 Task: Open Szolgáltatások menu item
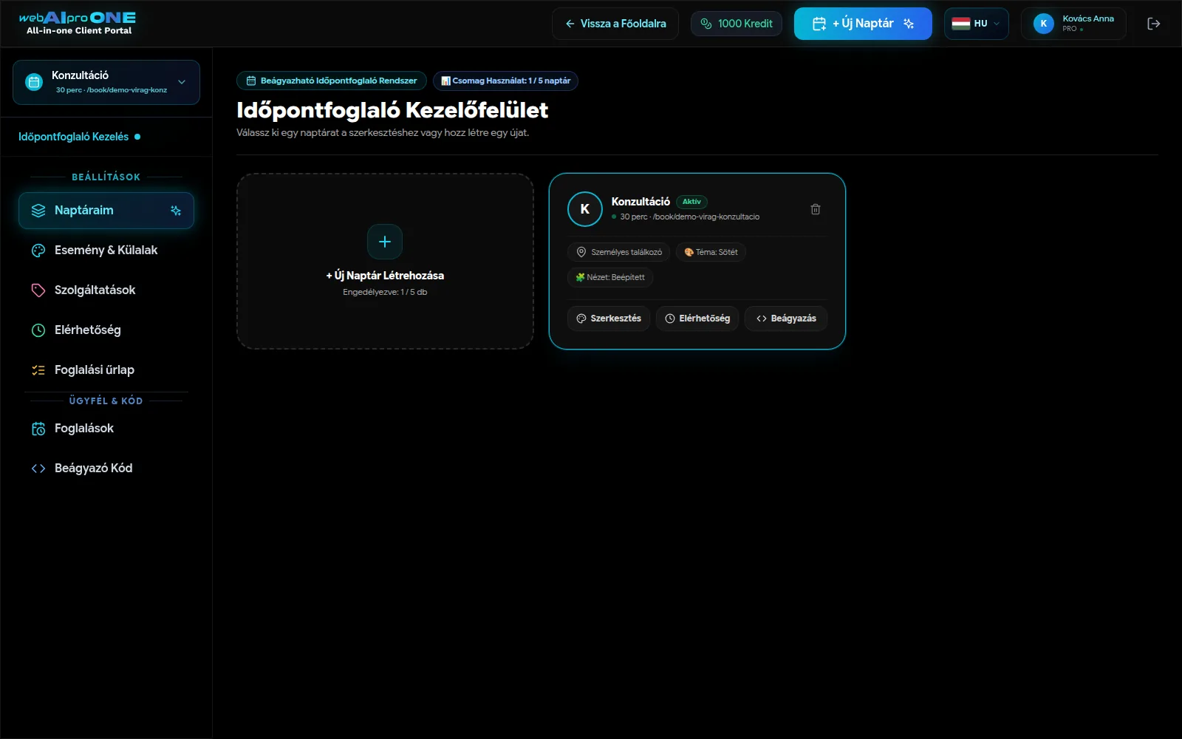(106, 290)
